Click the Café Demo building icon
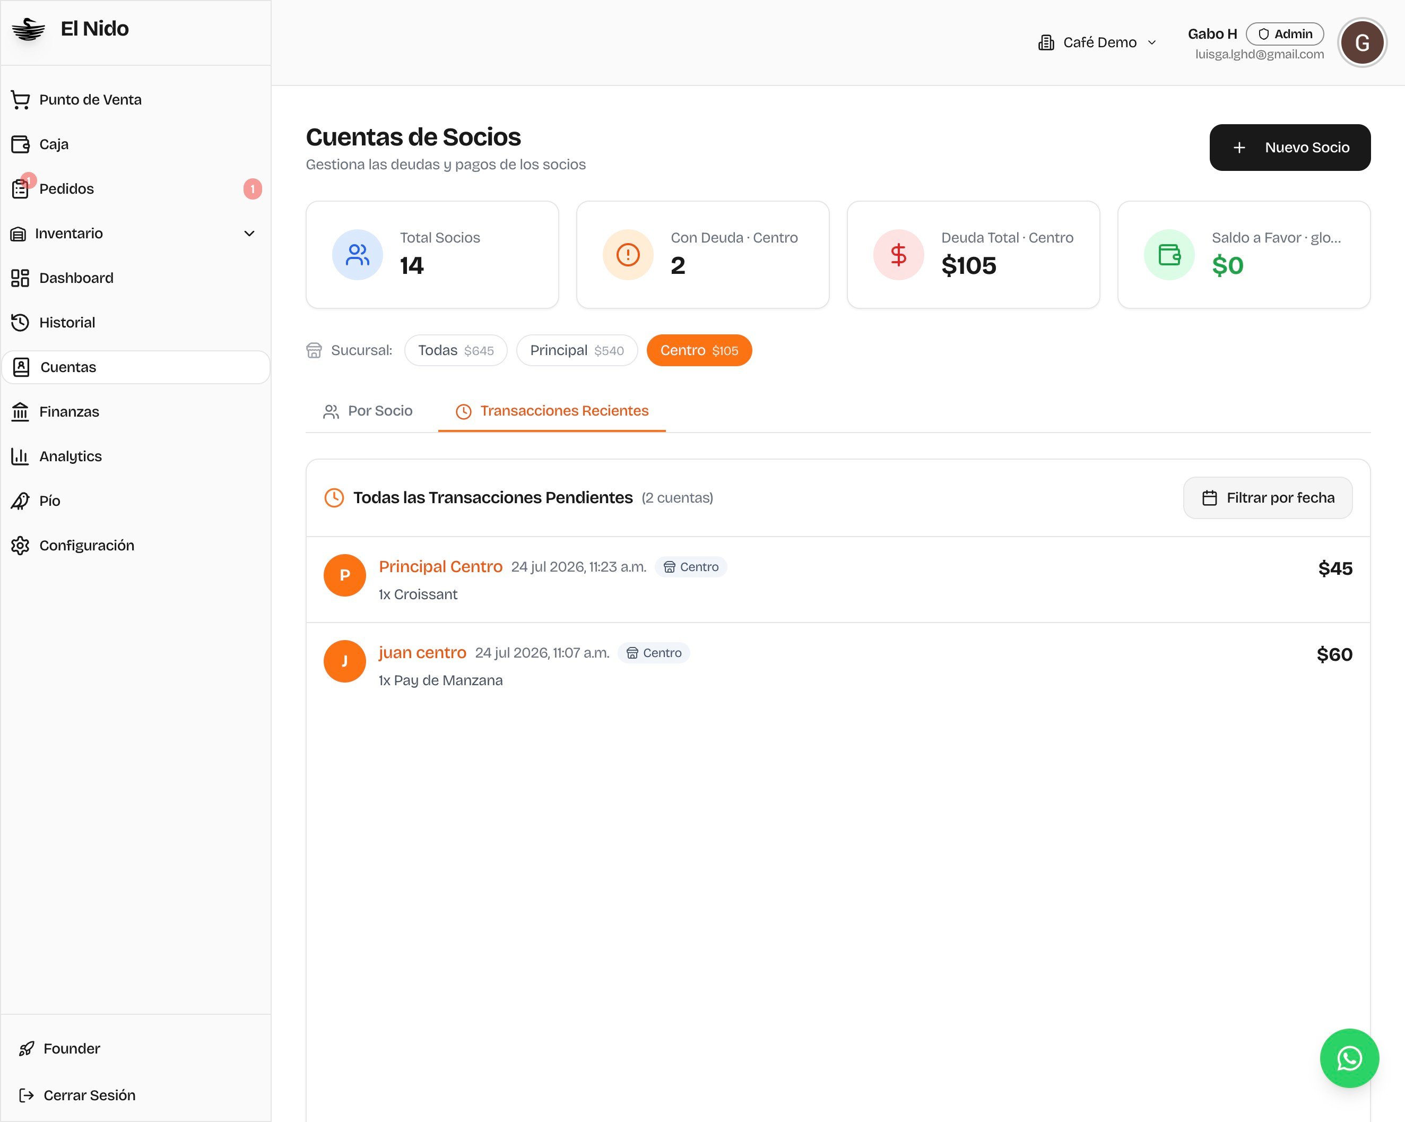1405x1122 pixels. (1046, 42)
